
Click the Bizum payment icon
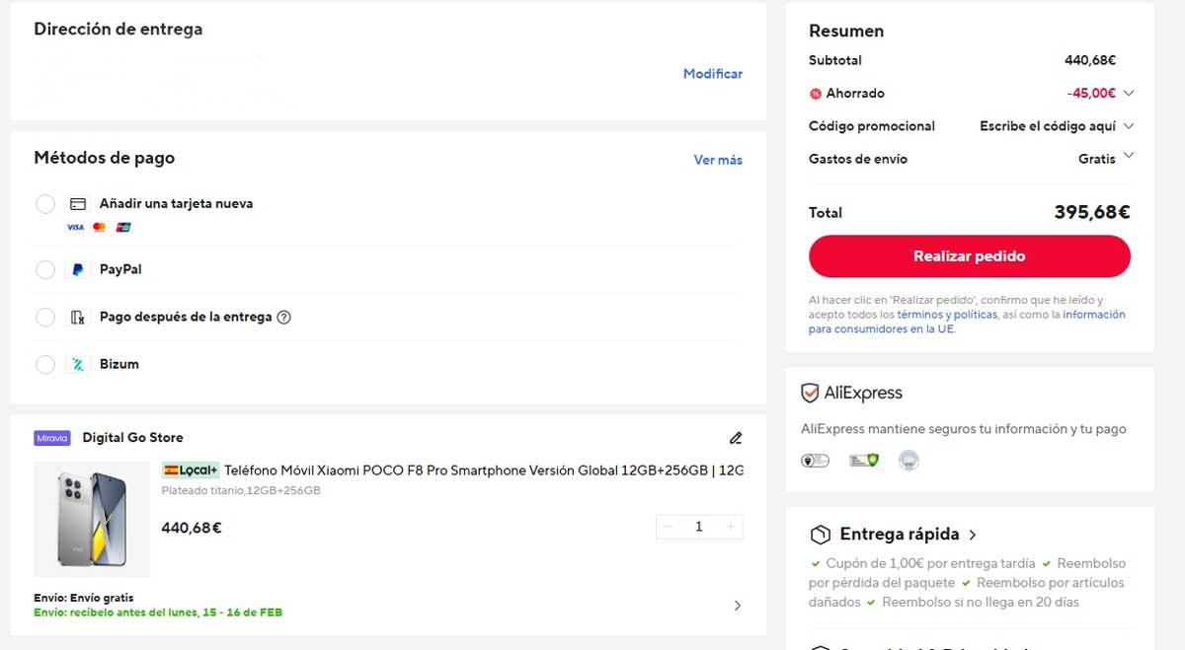click(76, 363)
